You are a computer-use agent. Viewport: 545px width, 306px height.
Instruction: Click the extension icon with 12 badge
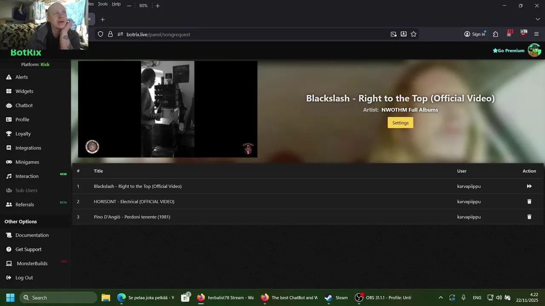(x=510, y=34)
